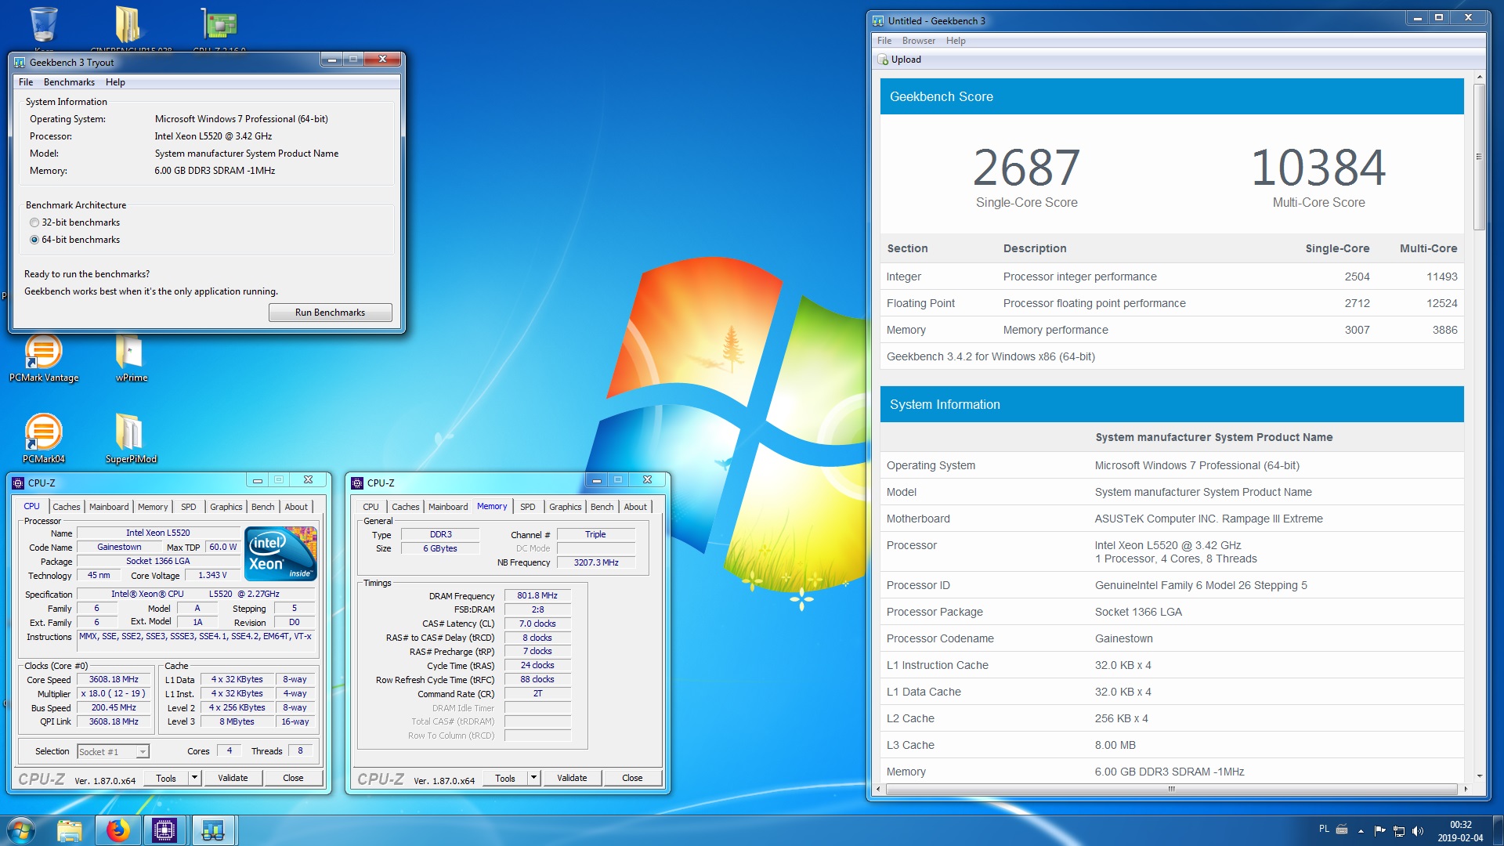1504x846 pixels.
Task: Switch to CPU-Z taskbar icon
Action: 164,830
